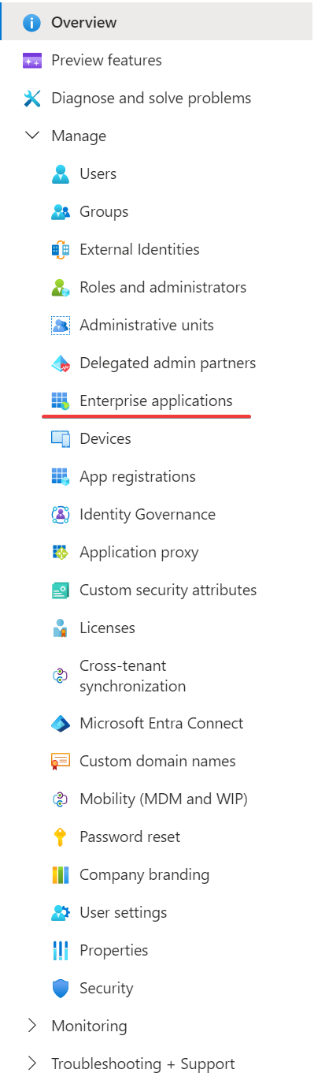
Task: Click the Devices icon
Action: tap(61, 439)
